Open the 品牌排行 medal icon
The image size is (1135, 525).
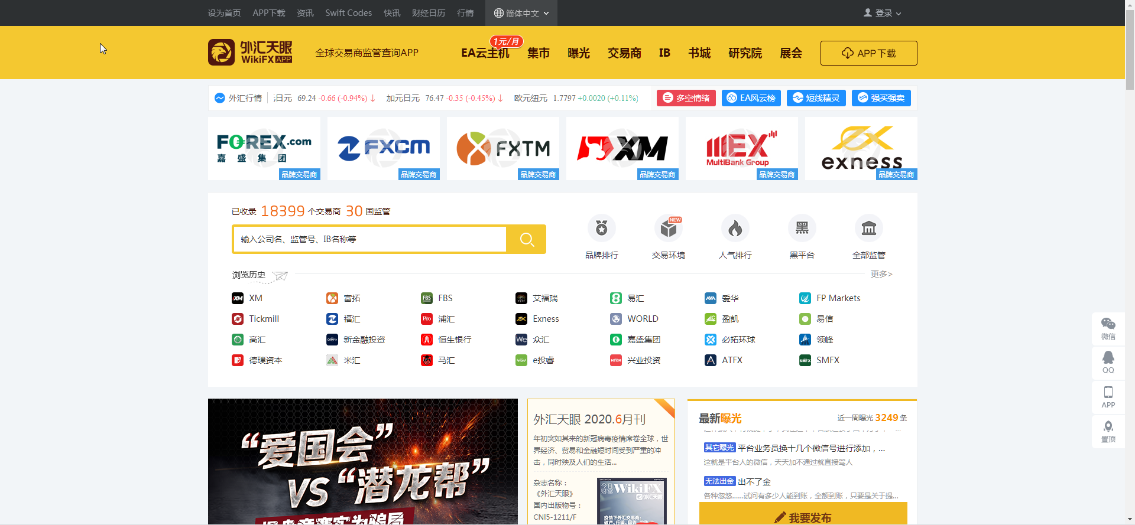point(602,228)
